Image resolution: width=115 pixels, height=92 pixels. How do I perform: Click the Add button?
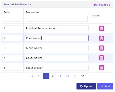click(x=105, y=86)
